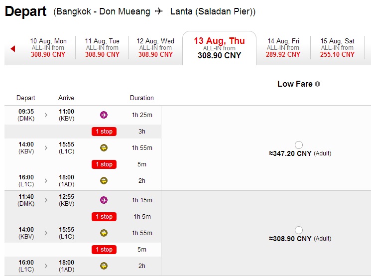Viewport: 371px width, 276px height.
Task: Select the 308.90 CNY fare radio button
Action: 298,230
